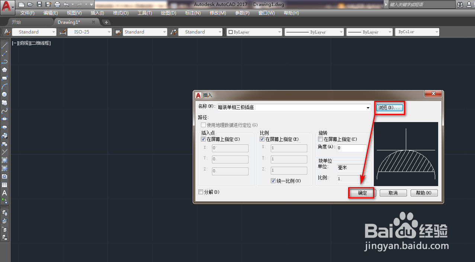Click the Save As icon
Screen dimensions: 475x262
(48, 4)
